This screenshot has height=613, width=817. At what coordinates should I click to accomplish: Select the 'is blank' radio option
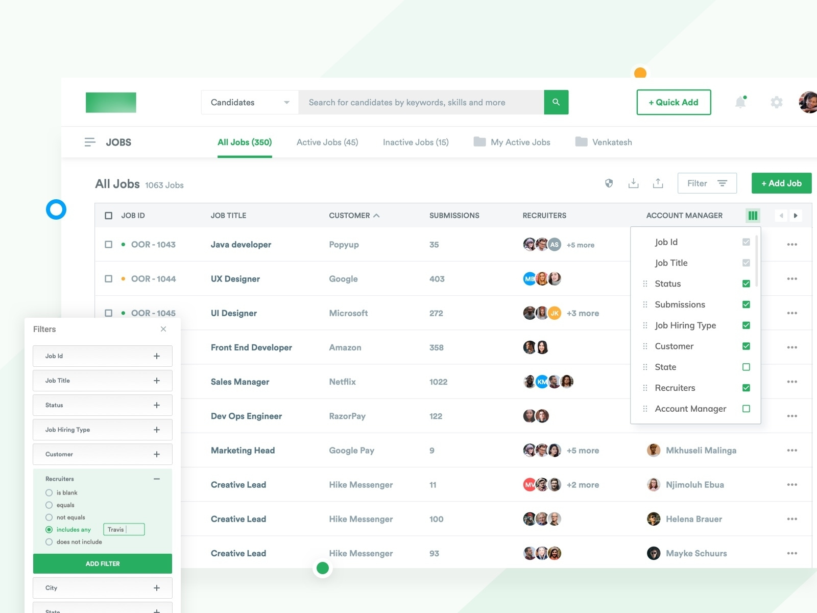49,493
